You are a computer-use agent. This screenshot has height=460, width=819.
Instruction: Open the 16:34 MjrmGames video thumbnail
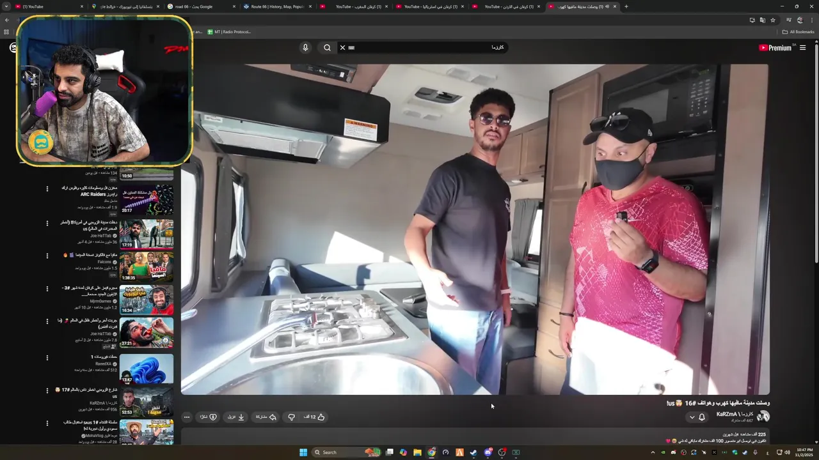[x=147, y=300]
